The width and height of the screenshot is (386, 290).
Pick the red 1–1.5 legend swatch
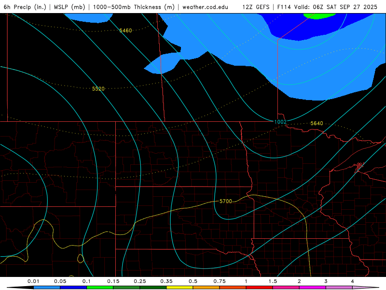pos(260,288)
